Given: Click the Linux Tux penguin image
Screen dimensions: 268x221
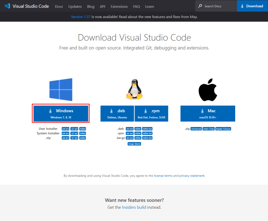Looking at the screenshot, I should [x=134, y=89].
